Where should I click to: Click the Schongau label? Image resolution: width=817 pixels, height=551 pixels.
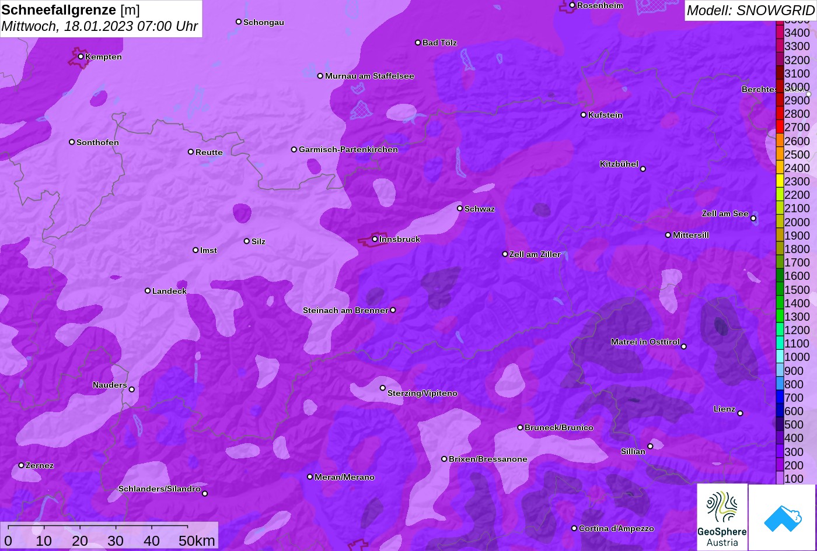[x=264, y=22]
